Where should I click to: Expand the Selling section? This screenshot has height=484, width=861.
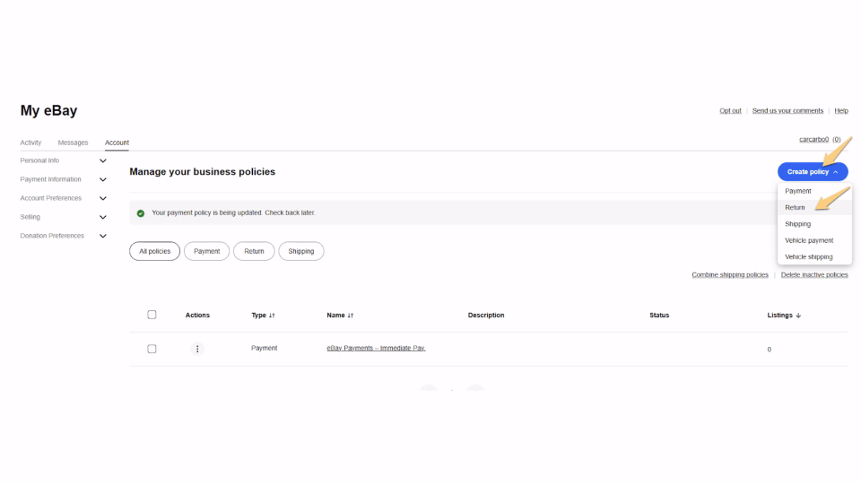102,217
